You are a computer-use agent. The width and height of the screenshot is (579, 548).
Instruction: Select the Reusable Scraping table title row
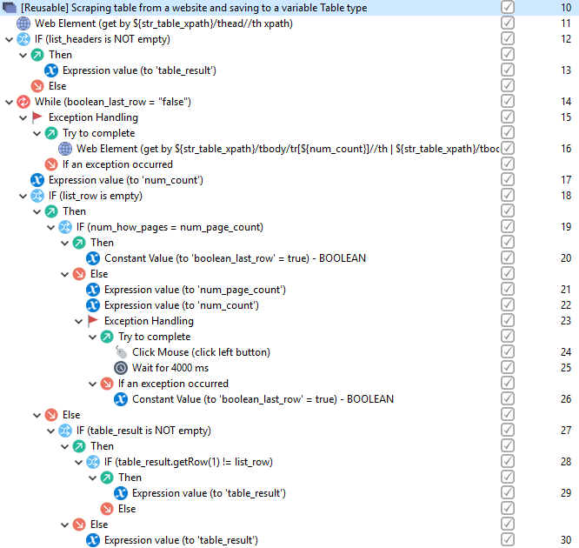pyautogui.click(x=194, y=8)
